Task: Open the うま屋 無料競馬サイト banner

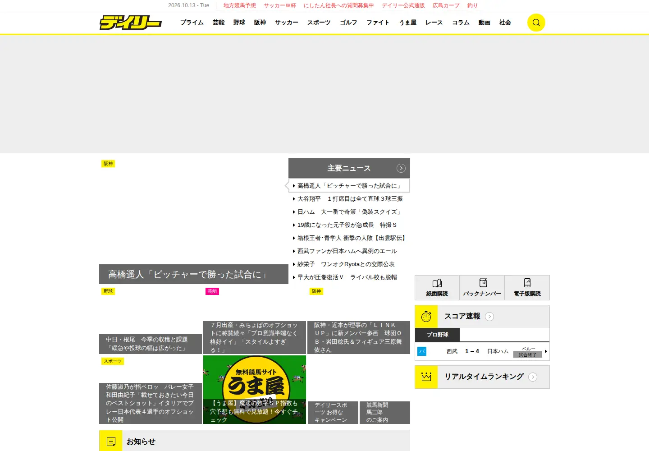Action: click(x=255, y=390)
